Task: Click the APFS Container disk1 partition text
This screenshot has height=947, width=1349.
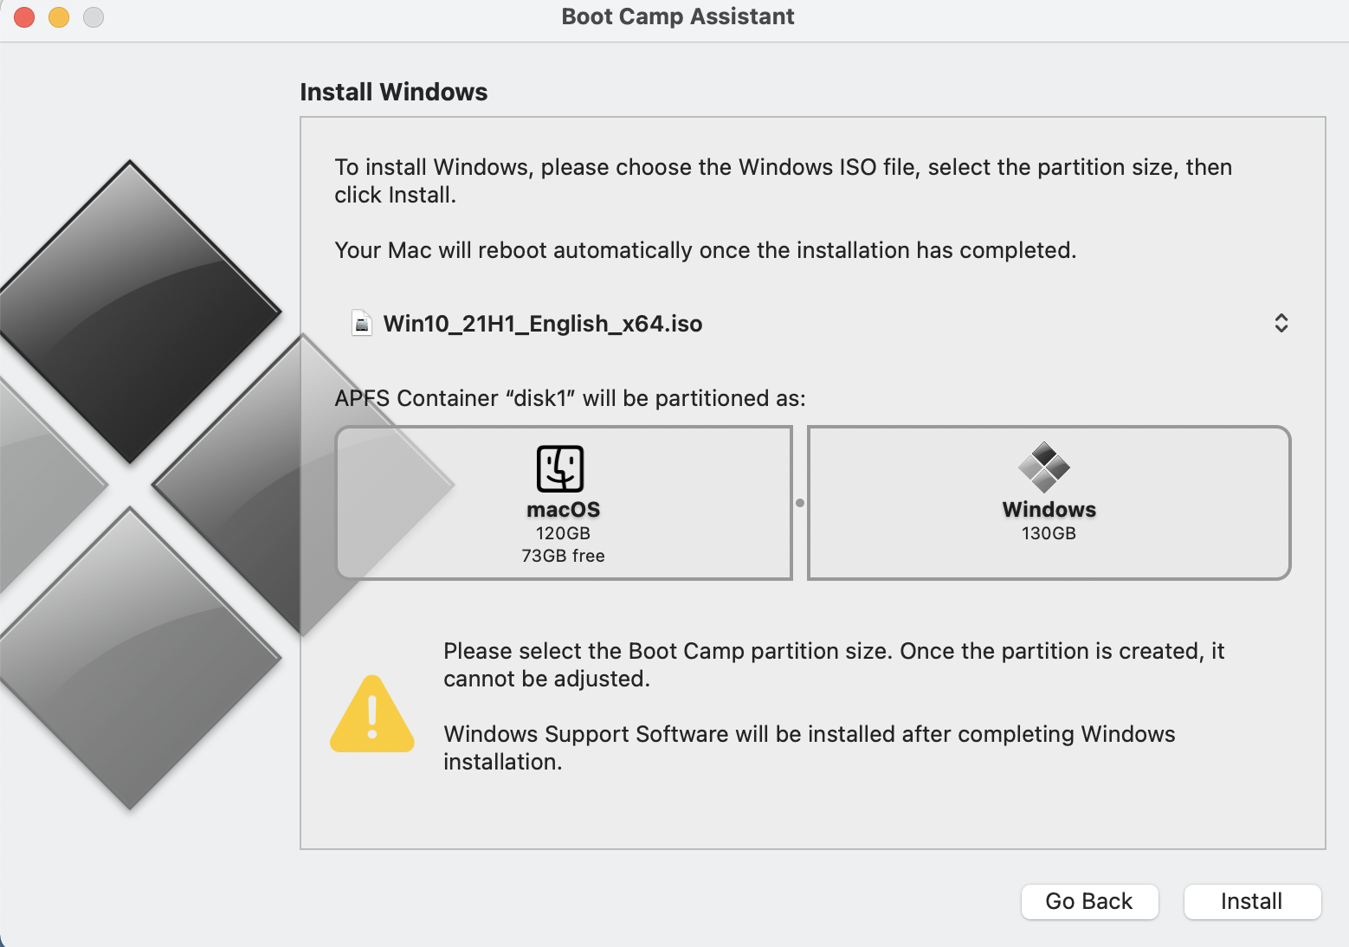Action: pyautogui.click(x=570, y=398)
